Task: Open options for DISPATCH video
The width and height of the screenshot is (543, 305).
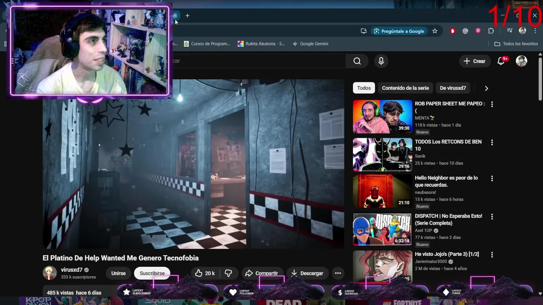Action: click(x=492, y=217)
